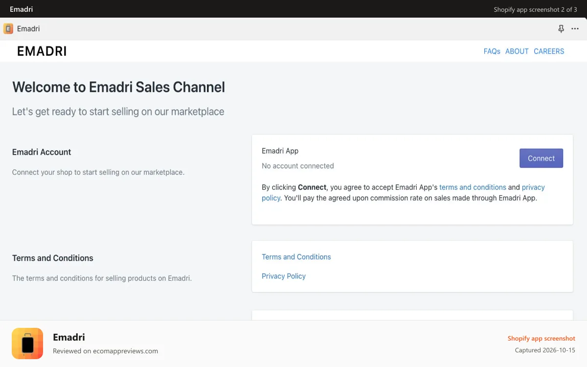Click the large Emadri suitcase logo

[x=27, y=344]
